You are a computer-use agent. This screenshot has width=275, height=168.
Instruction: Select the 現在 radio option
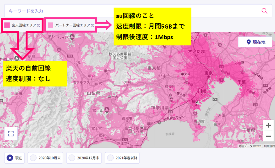(14, 158)
